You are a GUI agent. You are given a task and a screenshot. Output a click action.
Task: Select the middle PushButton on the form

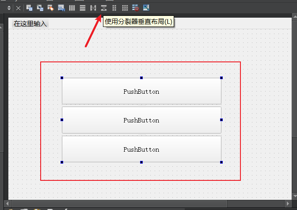[141, 120]
